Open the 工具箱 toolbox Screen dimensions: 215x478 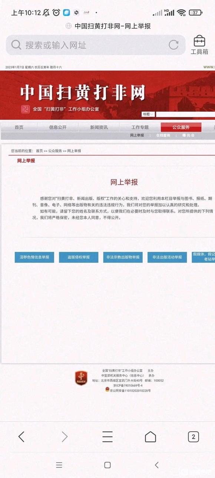coord(199,45)
